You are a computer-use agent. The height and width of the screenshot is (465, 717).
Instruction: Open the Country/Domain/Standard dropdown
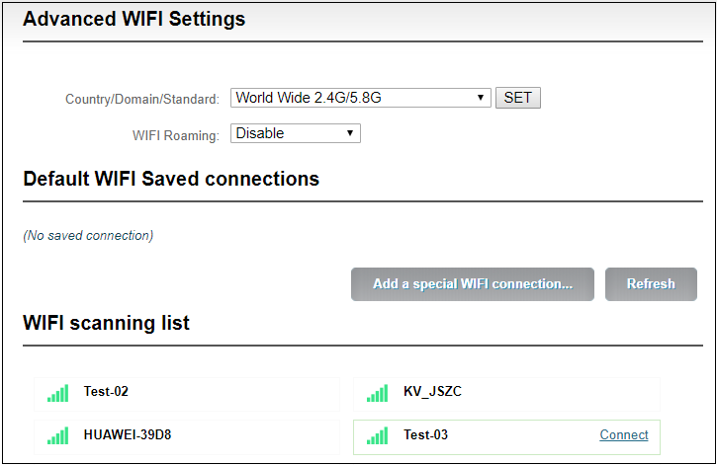[360, 98]
